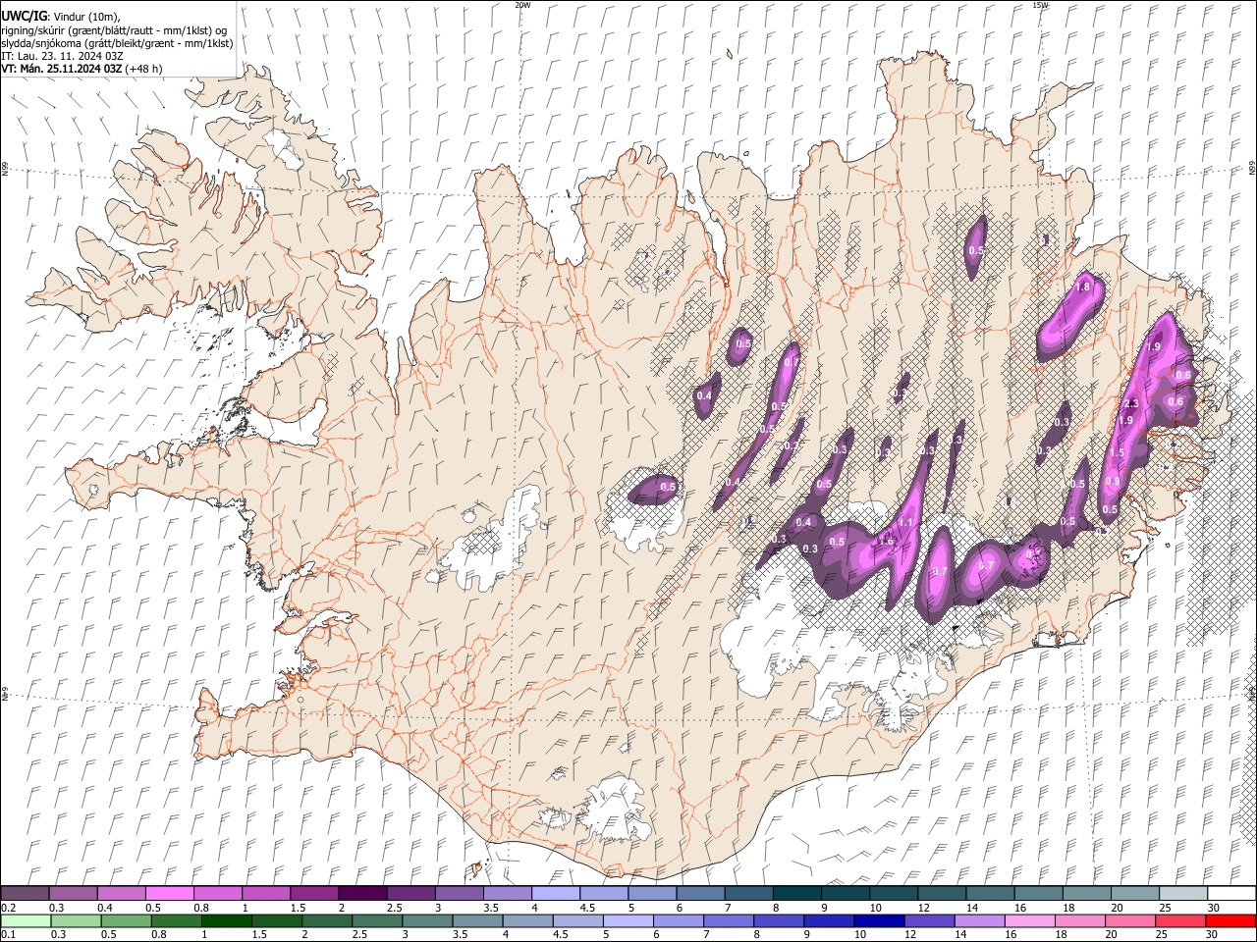Viewport: 1257px width, 942px height.
Task: Click the '15W' longitude label
Action: [1039, 5]
